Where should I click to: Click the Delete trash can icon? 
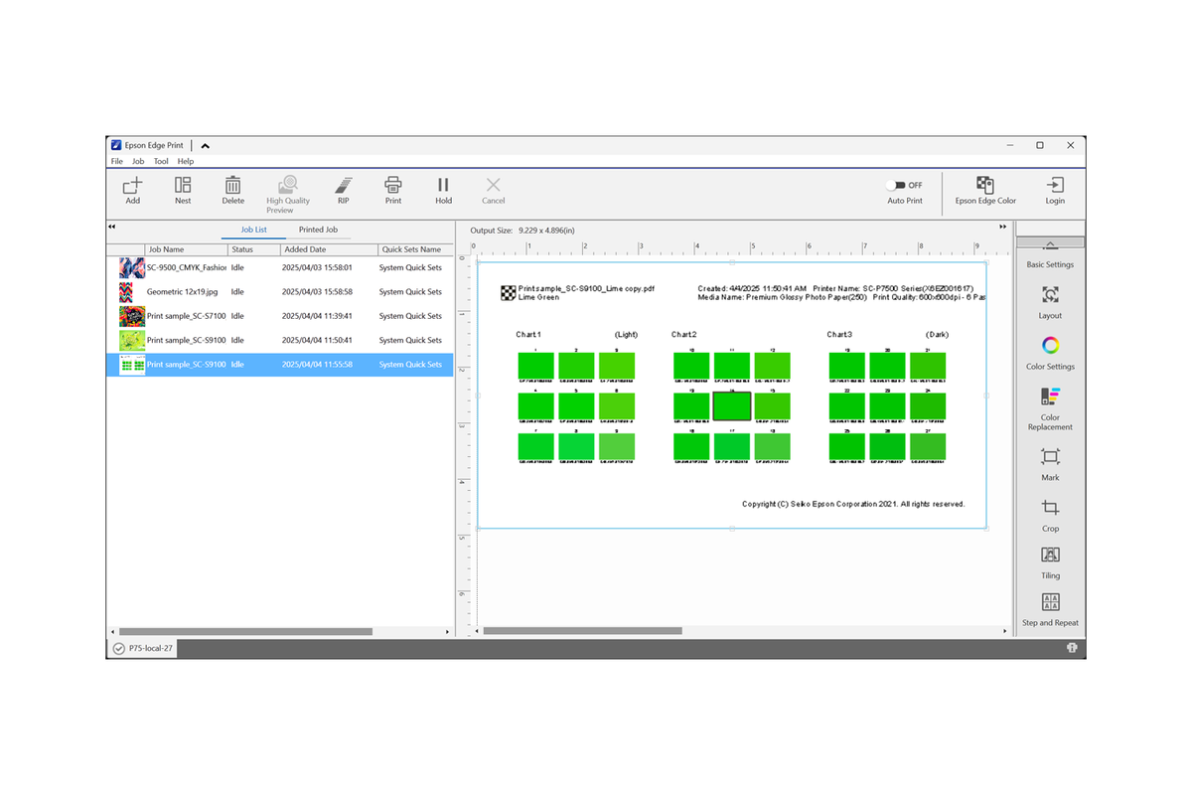click(x=232, y=185)
